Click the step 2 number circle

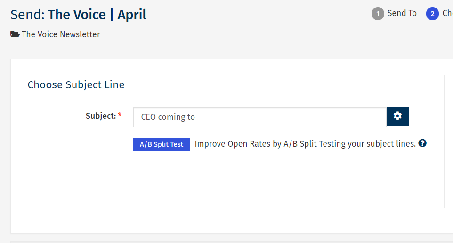(x=432, y=14)
